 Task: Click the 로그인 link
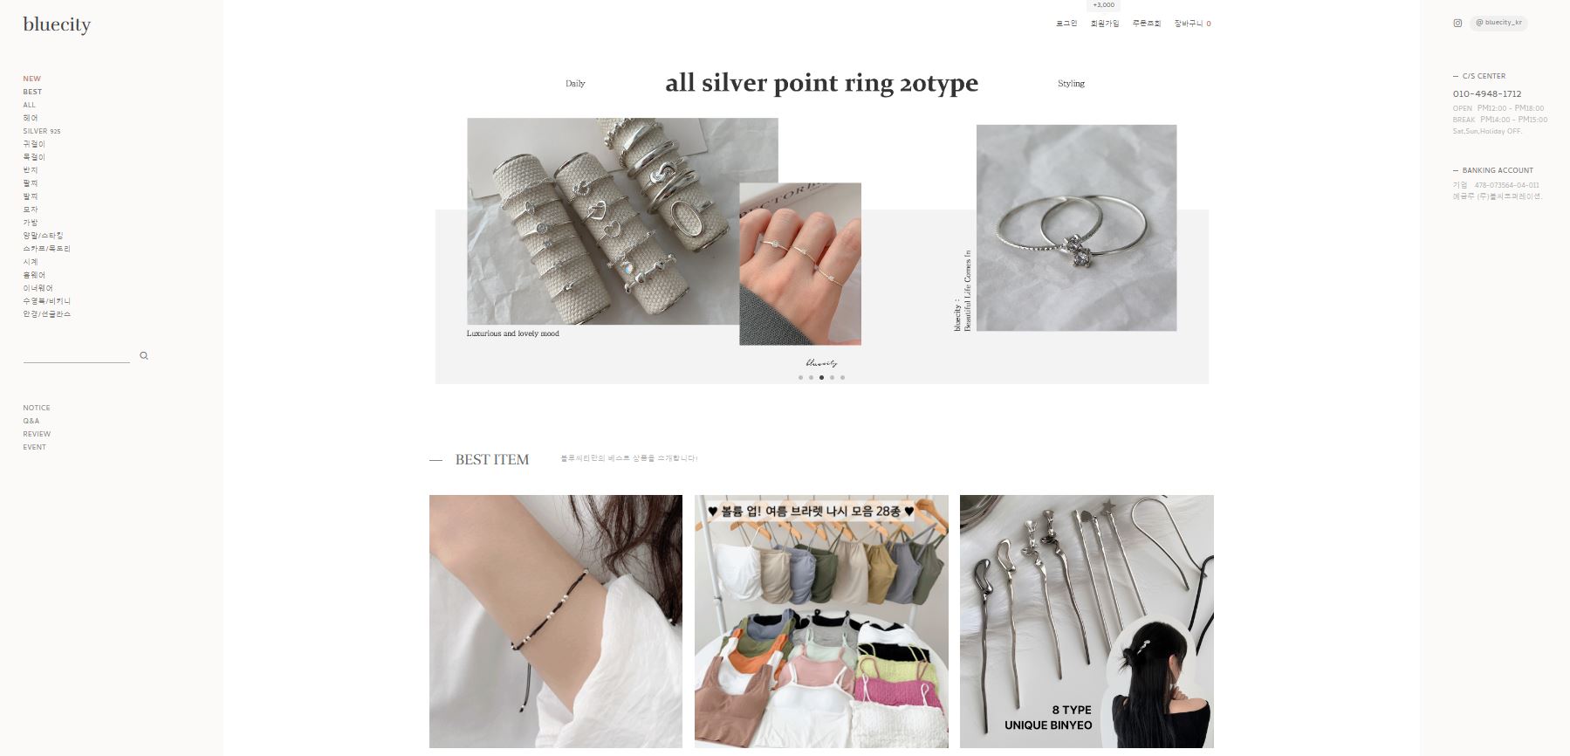tap(1066, 24)
